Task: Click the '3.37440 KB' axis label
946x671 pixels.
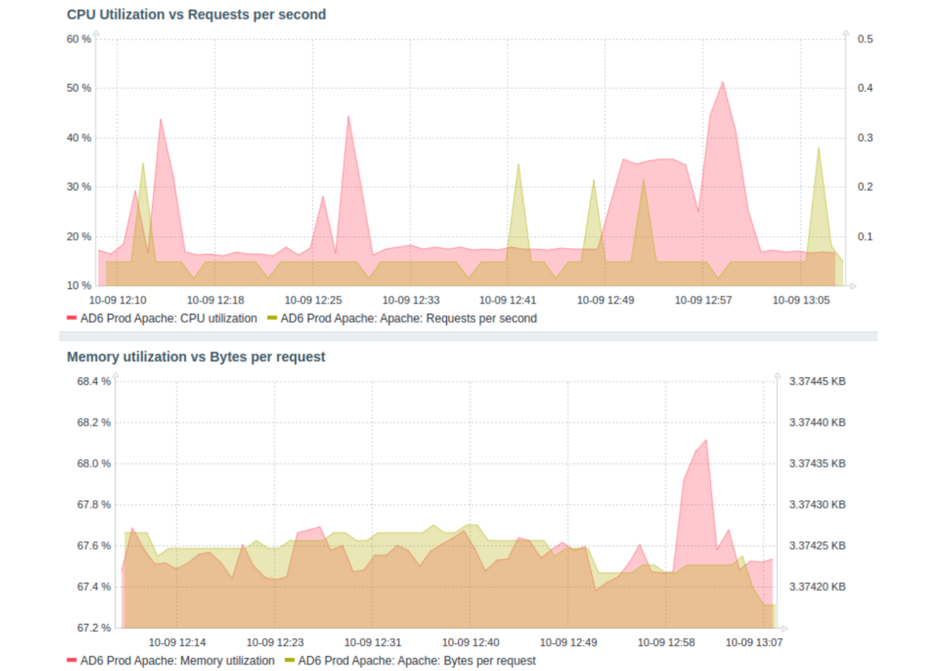Action: point(817,422)
